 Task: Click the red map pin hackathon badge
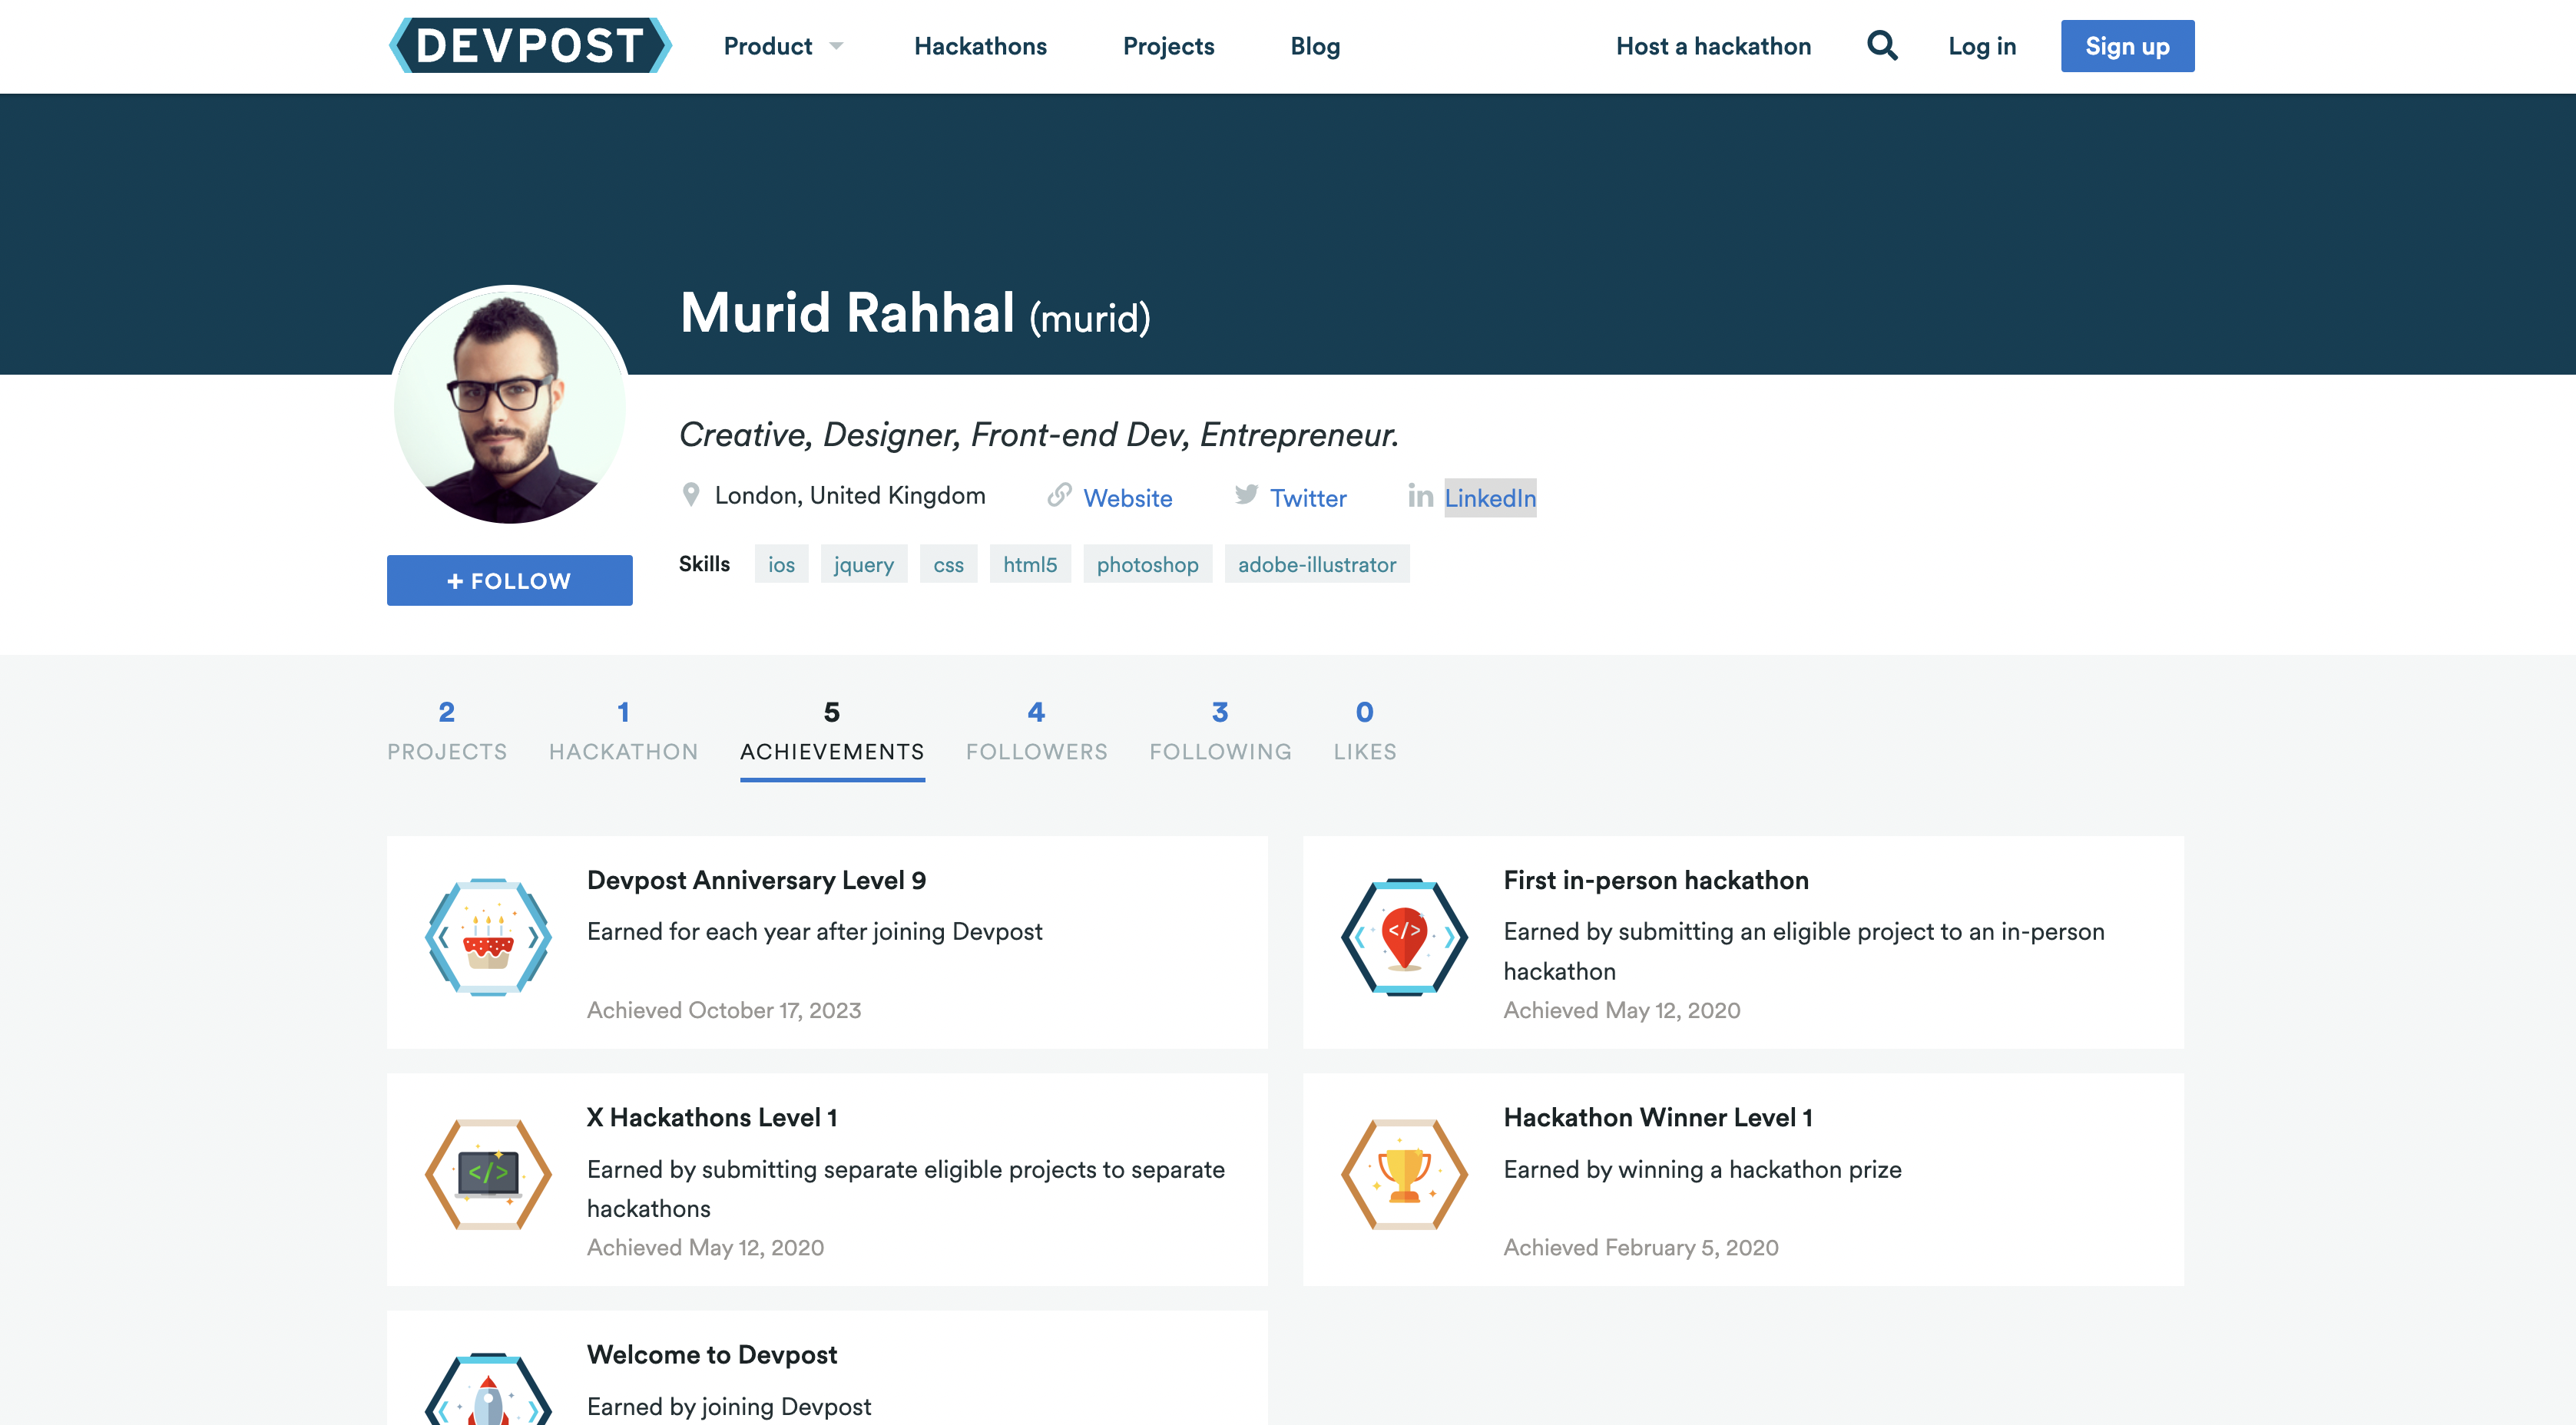click(x=1404, y=938)
